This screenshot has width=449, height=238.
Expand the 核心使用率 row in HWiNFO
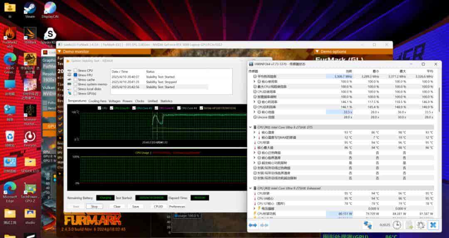(x=254, y=81)
